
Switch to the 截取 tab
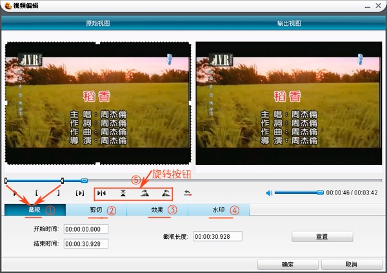35,210
